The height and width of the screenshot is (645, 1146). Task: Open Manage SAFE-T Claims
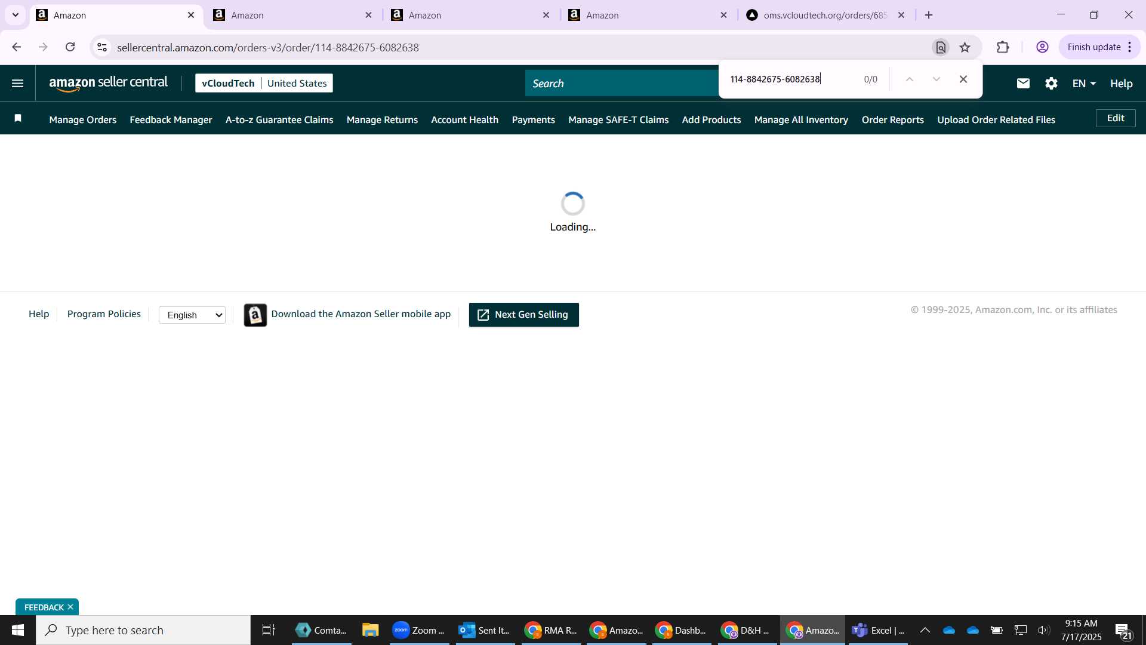[618, 119]
